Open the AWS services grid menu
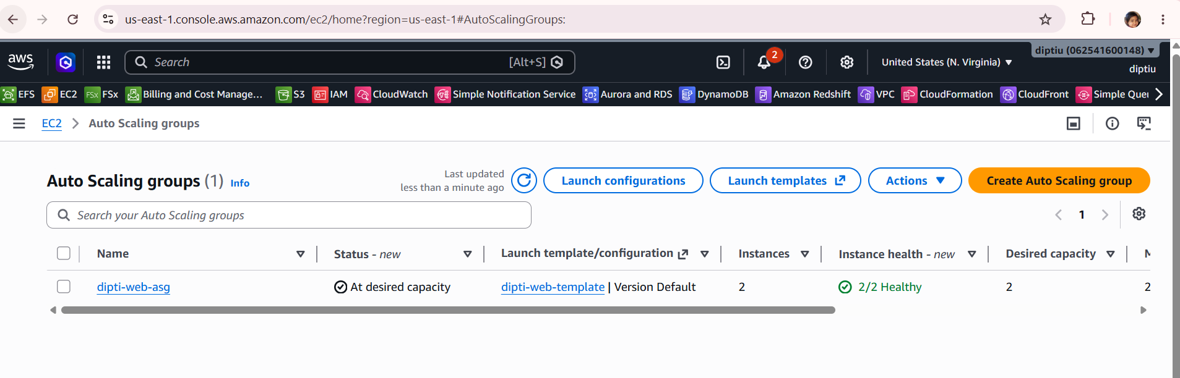The image size is (1180, 378). click(103, 62)
